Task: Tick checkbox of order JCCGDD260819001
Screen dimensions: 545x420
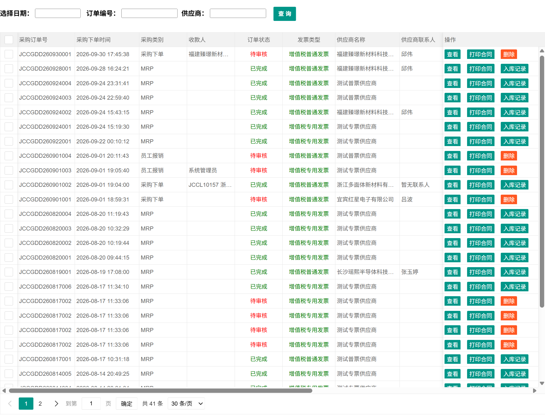Action: pyautogui.click(x=9, y=272)
